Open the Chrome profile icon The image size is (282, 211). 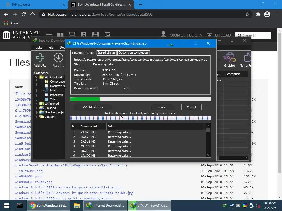pos(267,14)
